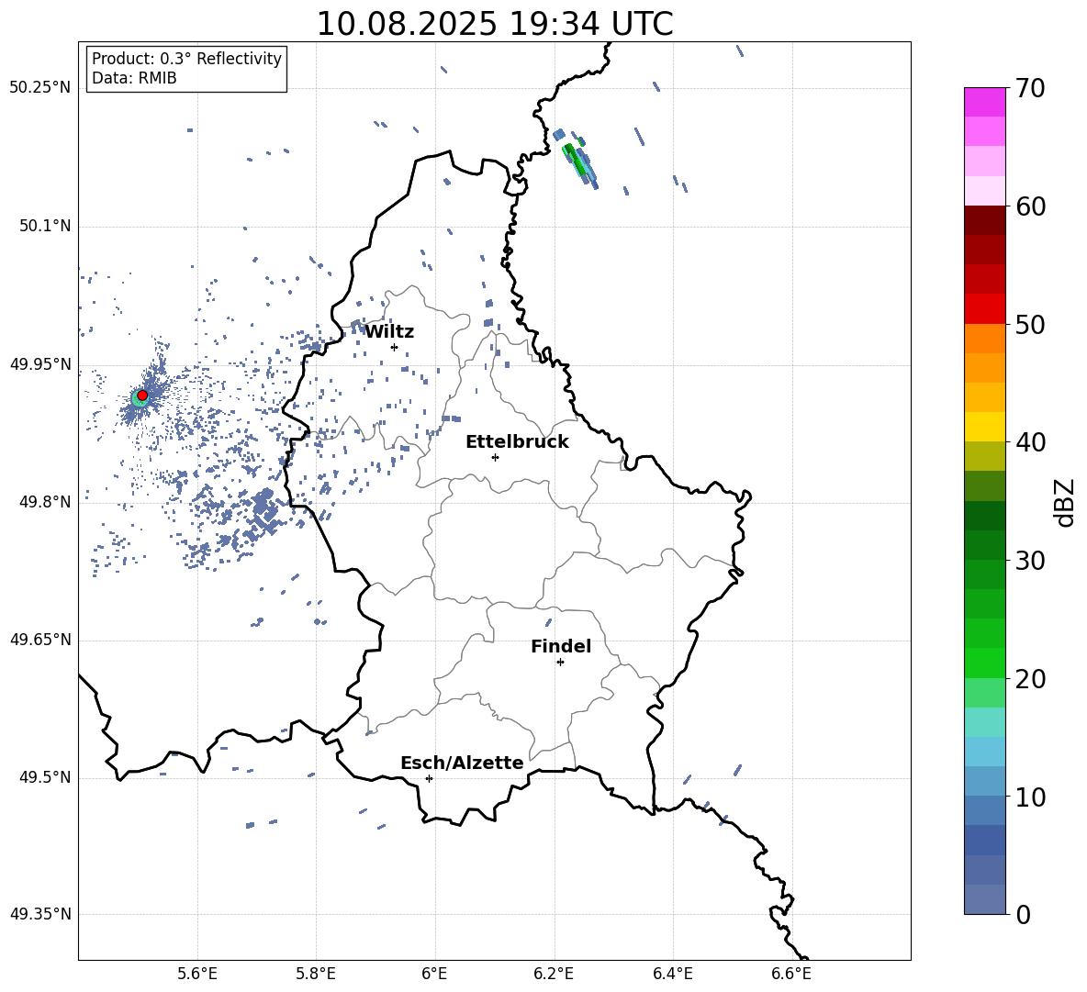Click the Data: RMIB text
The width and height of the screenshot is (1087, 992).
(x=134, y=78)
